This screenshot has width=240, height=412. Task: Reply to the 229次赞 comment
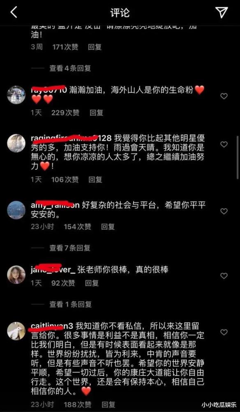pyautogui.click(x=97, y=113)
